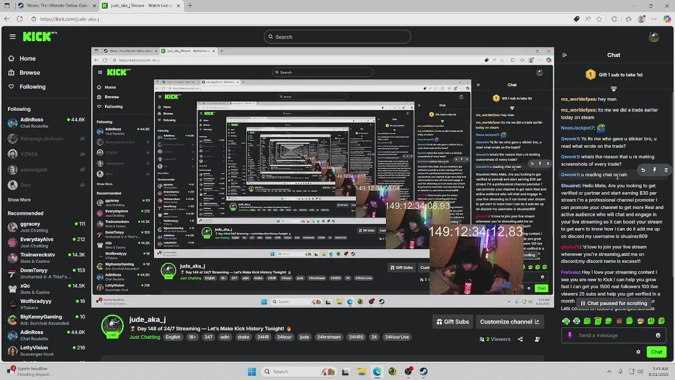Image resolution: width=675 pixels, height=380 pixels.
Task: Open Read aloud icon in address bar
Action: 588,19
